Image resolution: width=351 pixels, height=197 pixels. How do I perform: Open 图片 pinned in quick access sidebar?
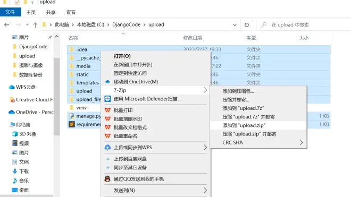coord(24,37)
